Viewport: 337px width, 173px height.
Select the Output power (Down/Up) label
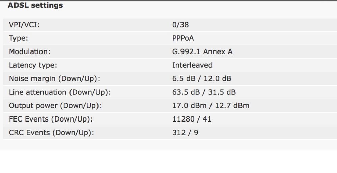[55, 106]
